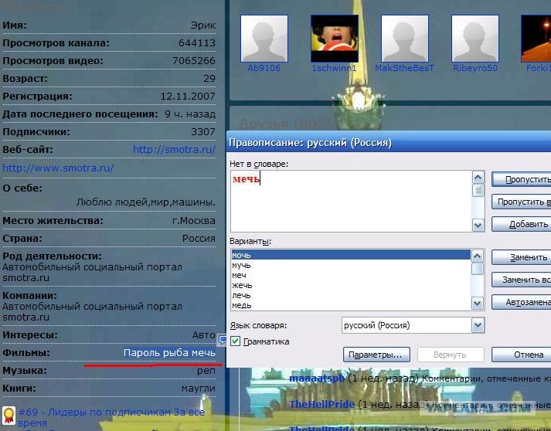The image size is (551, 431).
Task: Open the #69 Лидеры по подписчикам link
Action: [111, 417]
